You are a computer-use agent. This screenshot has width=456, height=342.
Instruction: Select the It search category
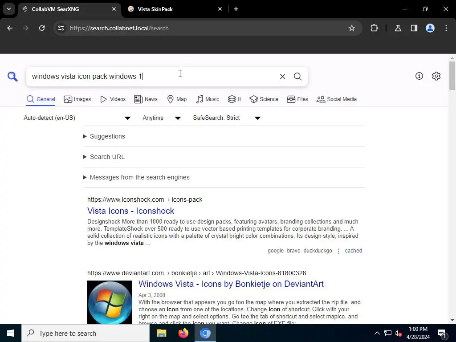tap(234, 99)
